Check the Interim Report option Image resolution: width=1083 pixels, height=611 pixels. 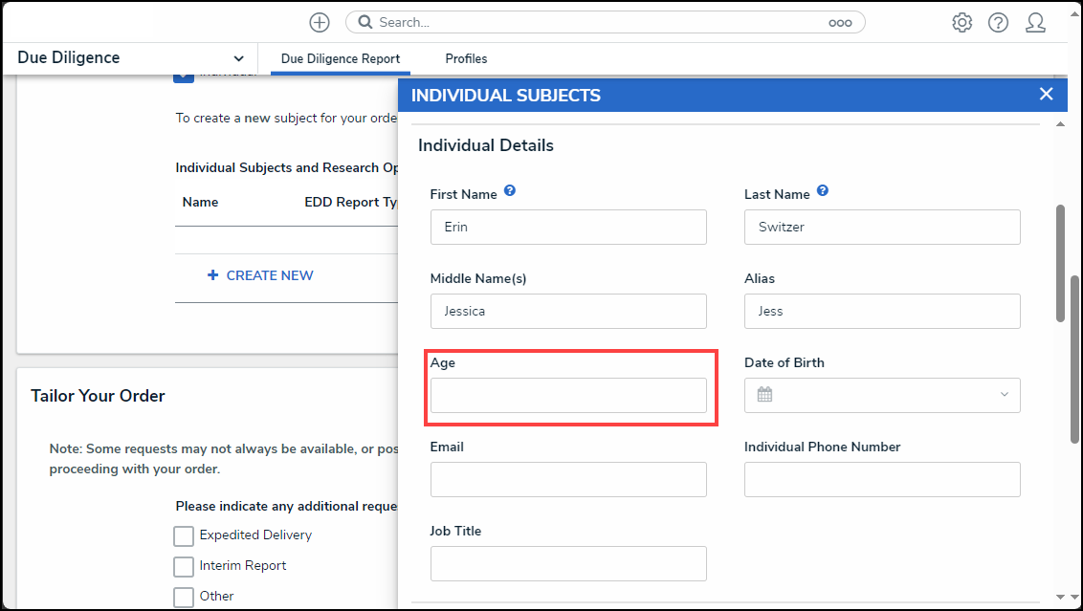(184, 566)
